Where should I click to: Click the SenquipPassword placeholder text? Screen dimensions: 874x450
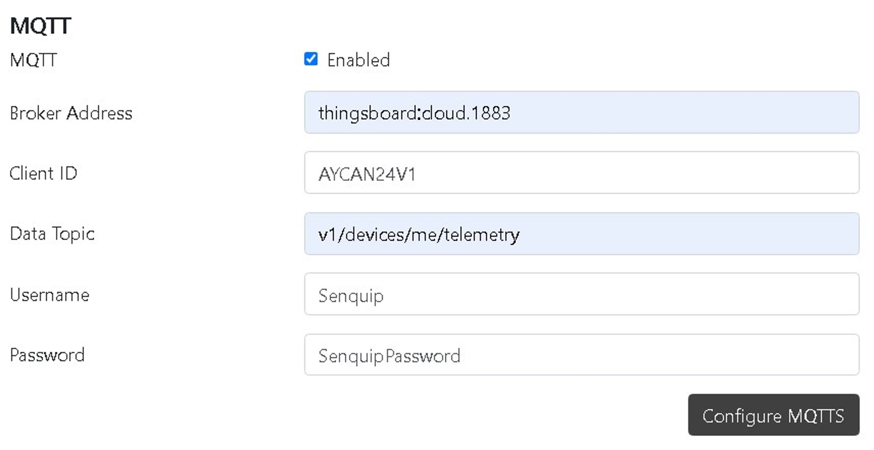pyautogui.click(x=389, y=356)
